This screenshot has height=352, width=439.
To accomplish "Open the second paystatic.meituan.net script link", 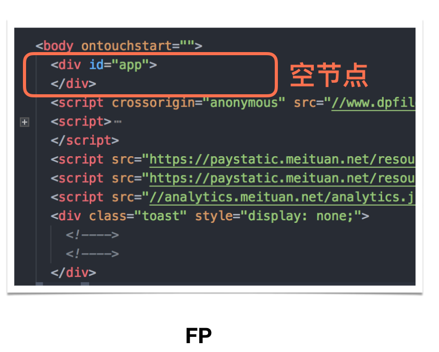I will coord(282,179).
